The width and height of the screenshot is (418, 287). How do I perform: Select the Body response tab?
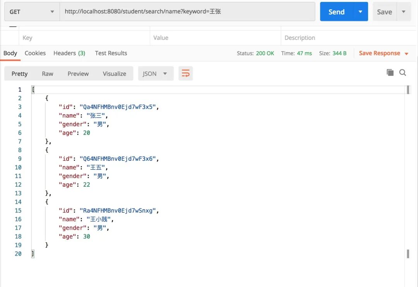point(10,53)
